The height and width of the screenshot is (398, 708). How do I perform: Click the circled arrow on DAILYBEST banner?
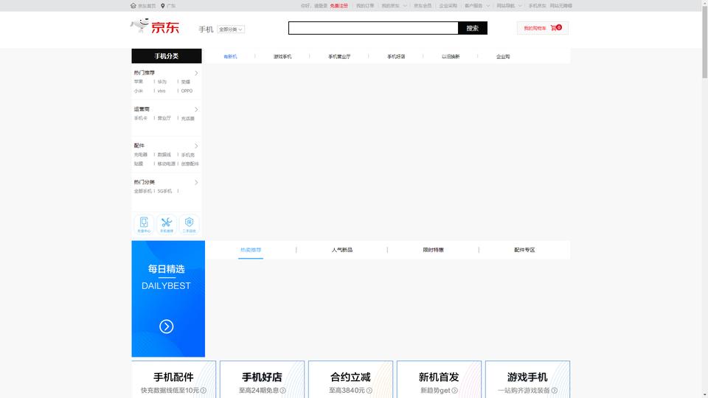pos(166,327)
